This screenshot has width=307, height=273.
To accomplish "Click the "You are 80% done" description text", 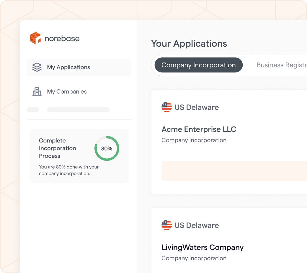I will [69, 170].
